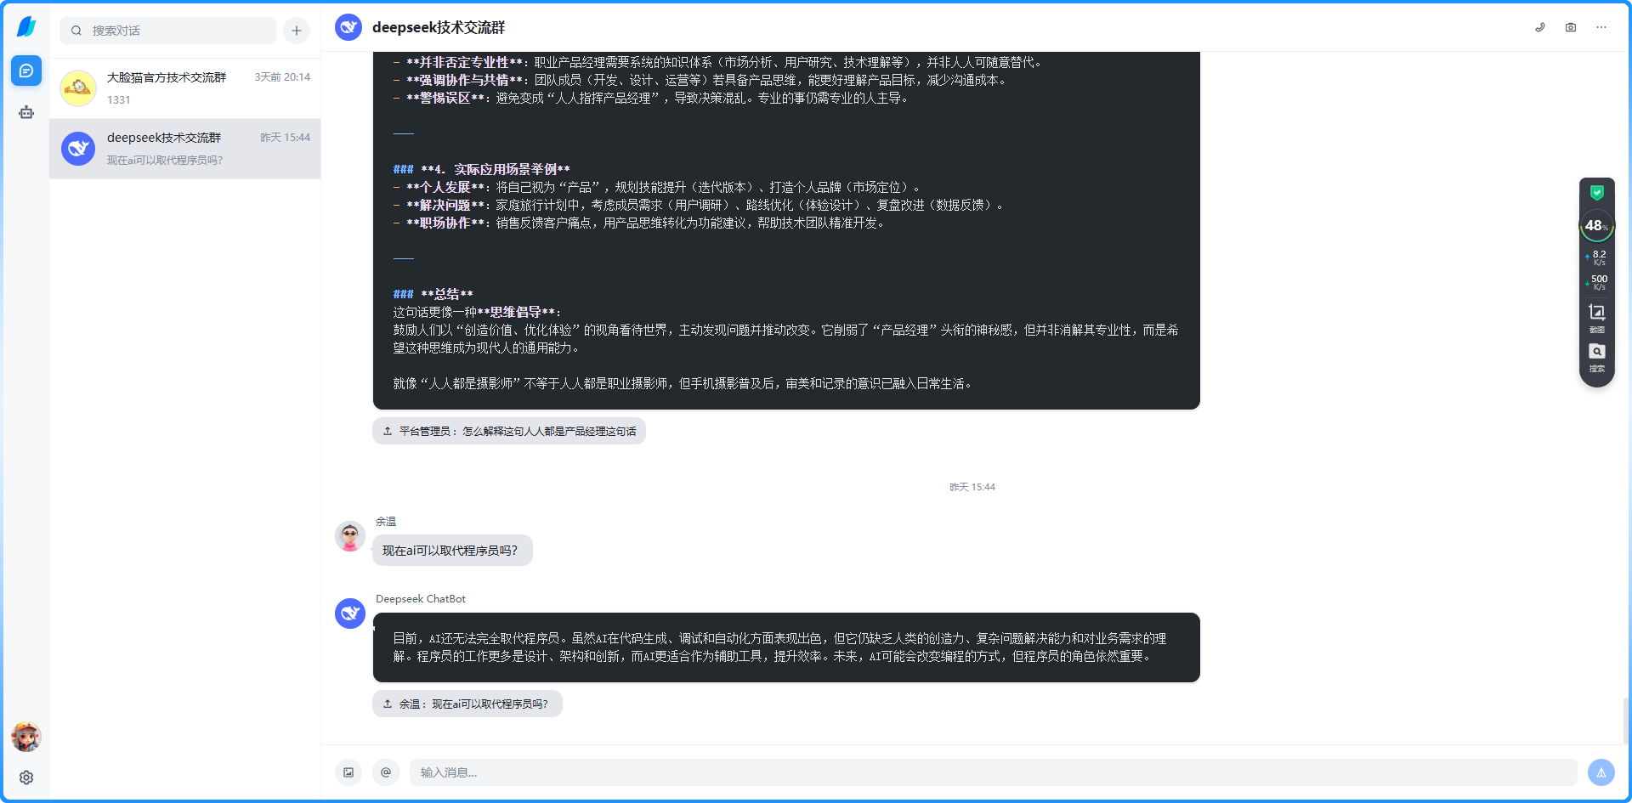Open the screenshot camera icon in chat header
The width and height of the screenshot is (1632, 803).
click(1570, 27)
